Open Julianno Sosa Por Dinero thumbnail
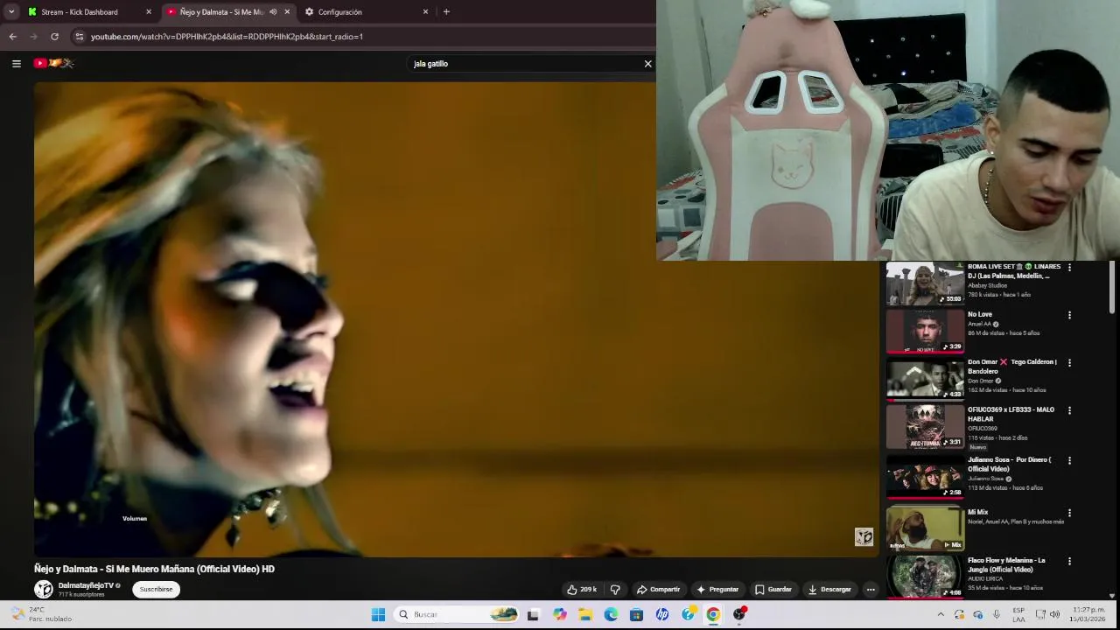The width and height of the screenshot is (1120, 630). (x=925, y=477)
